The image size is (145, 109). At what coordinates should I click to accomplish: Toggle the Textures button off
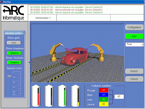(x=14, y=62)
